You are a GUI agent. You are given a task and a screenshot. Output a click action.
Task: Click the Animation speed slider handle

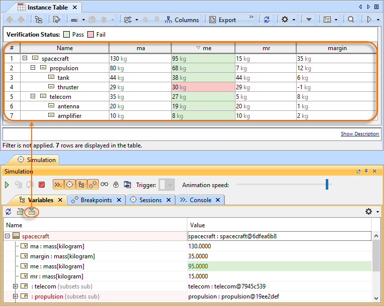(x=327, y=185)
